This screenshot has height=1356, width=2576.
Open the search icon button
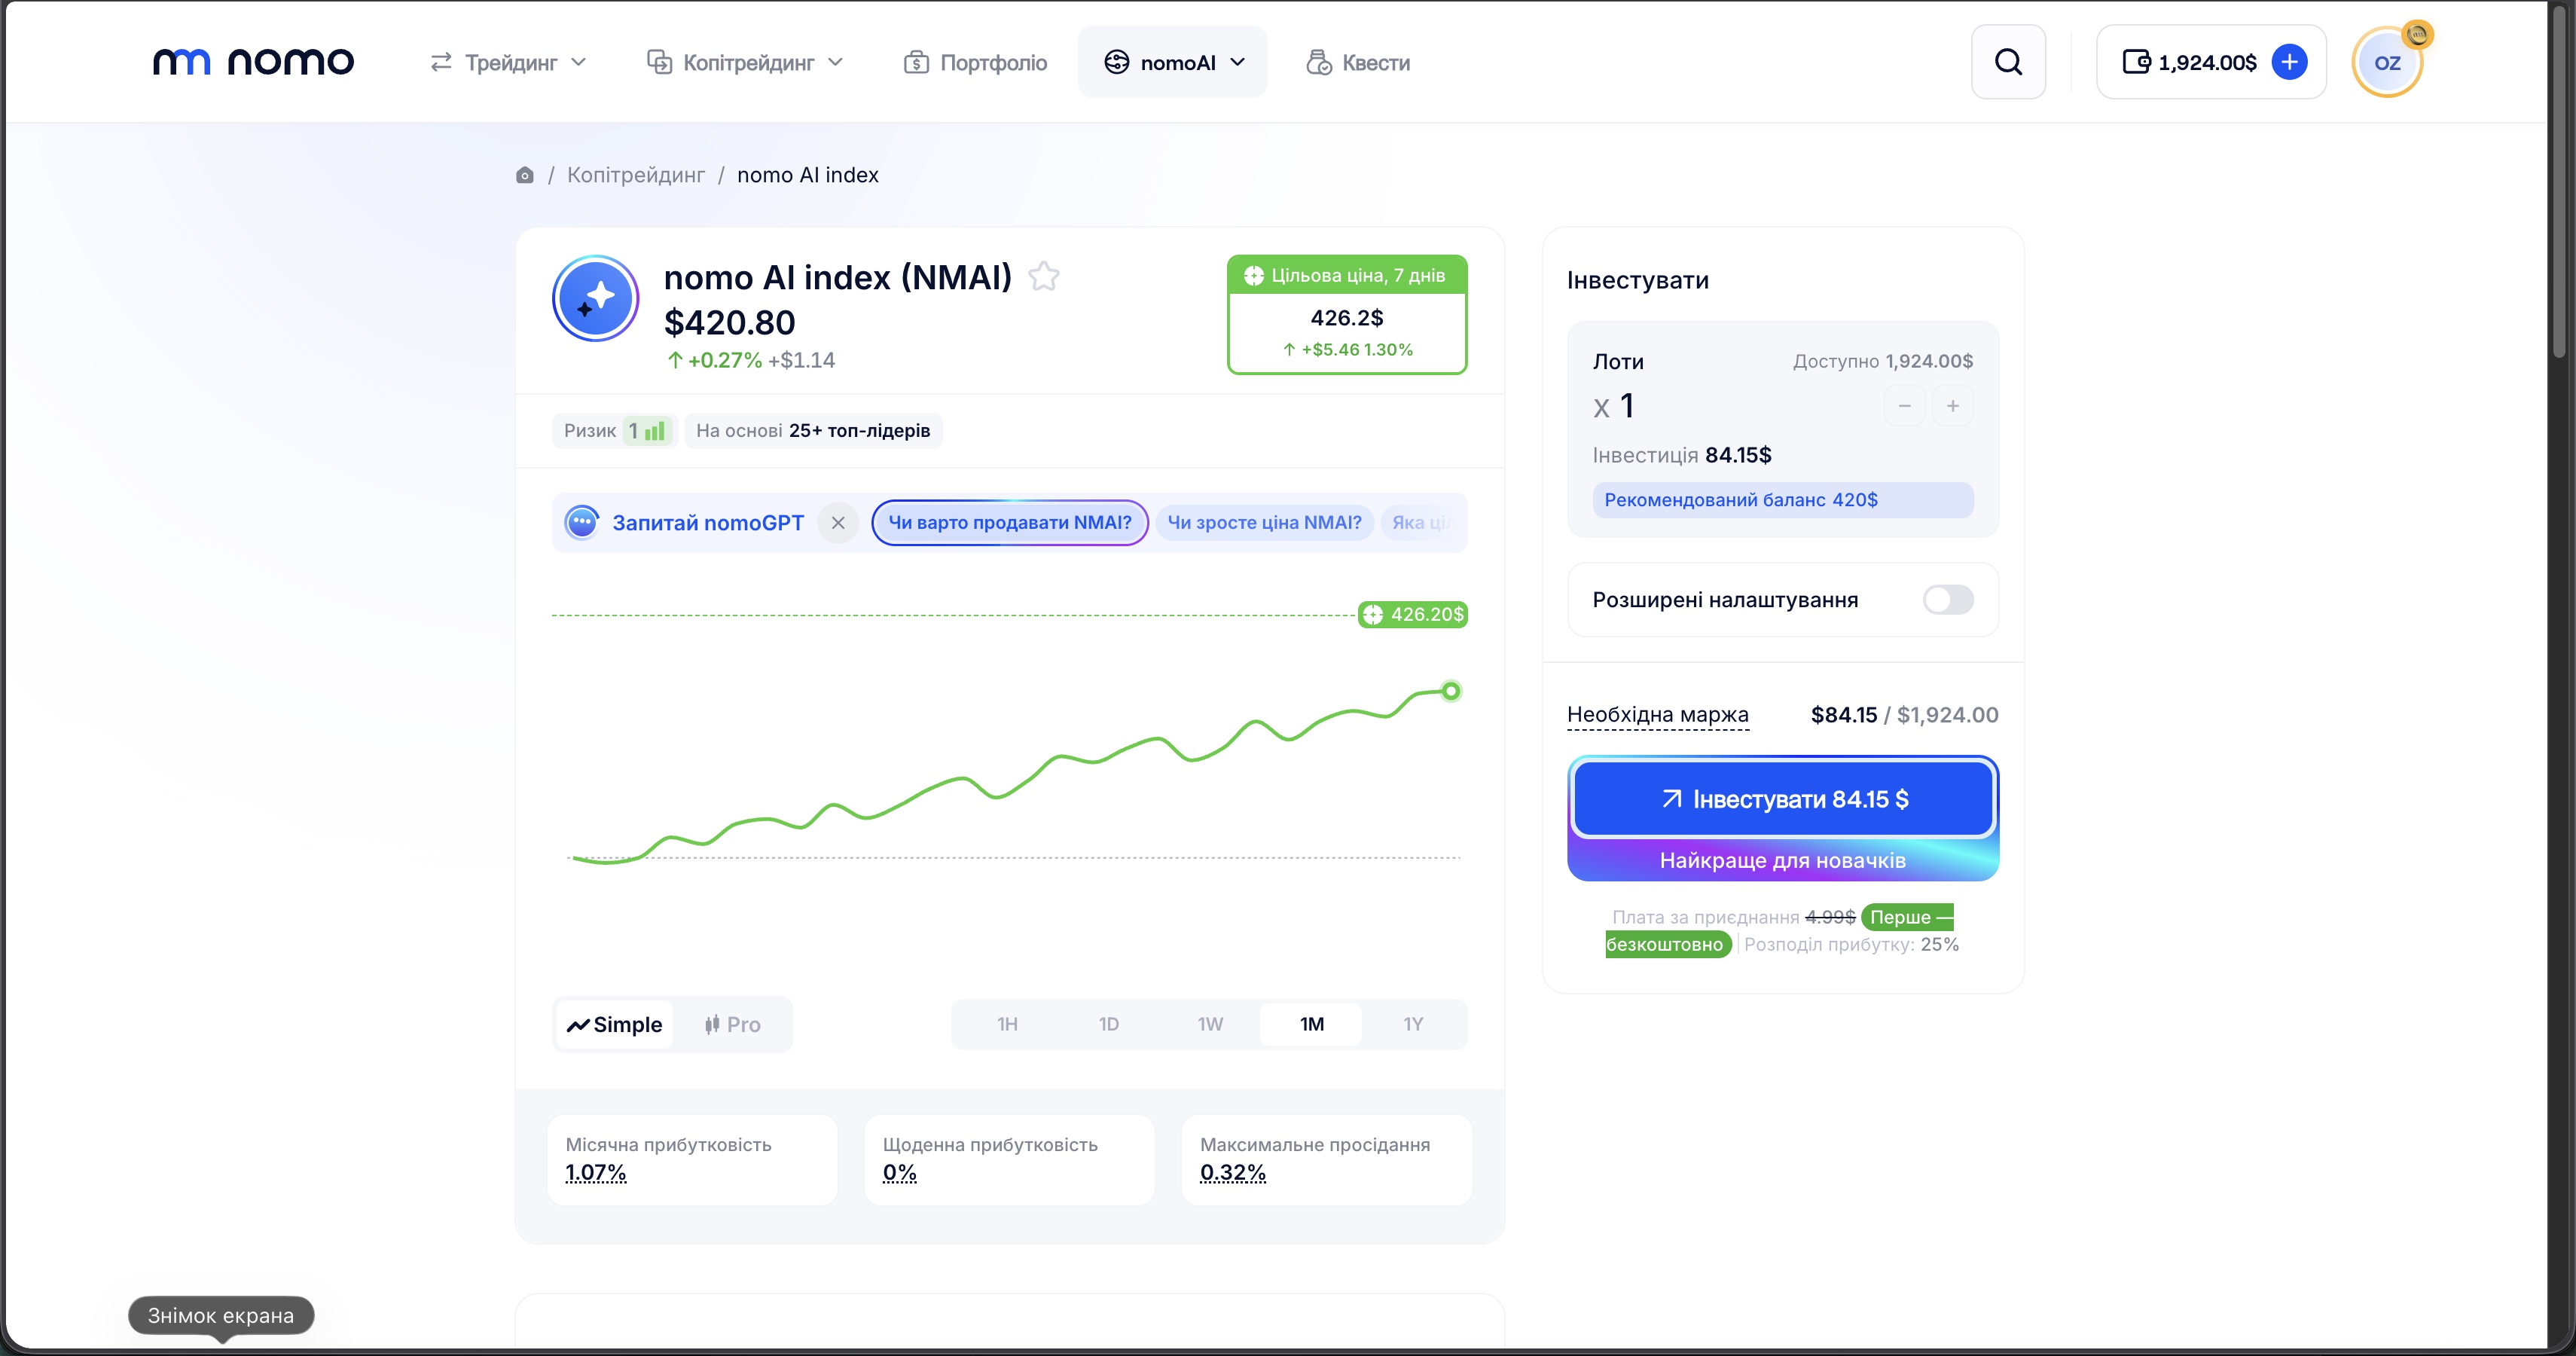pos(2008,62)
